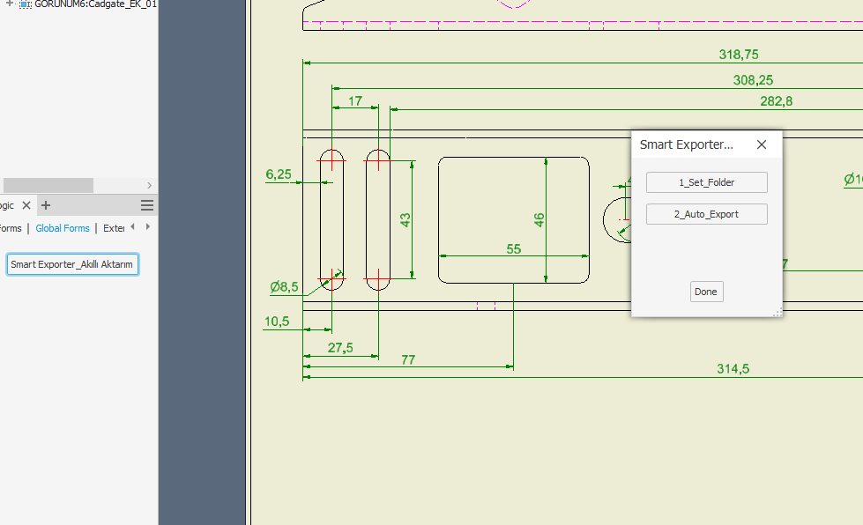Select the 46 rectangle height dimension

point(539,220)
